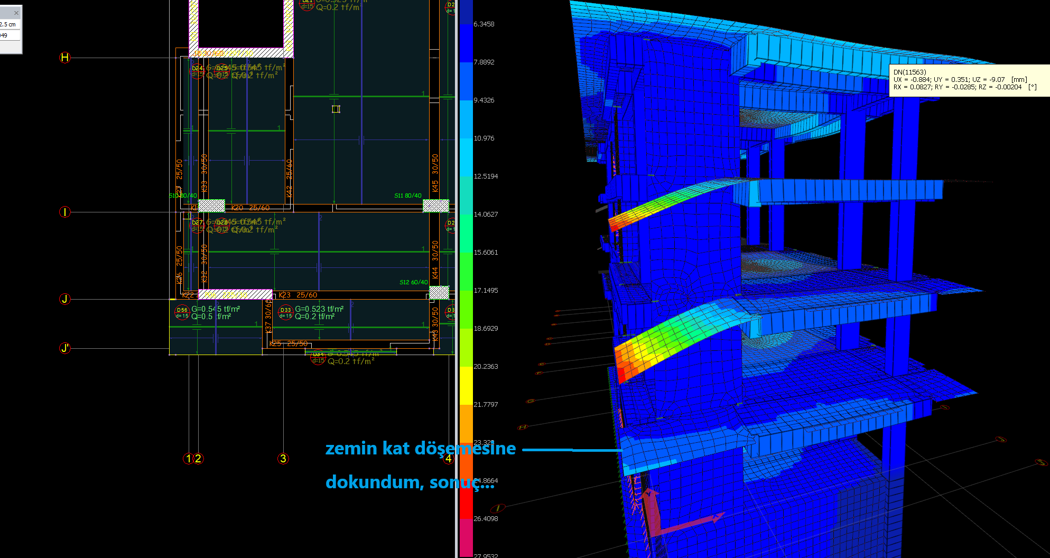The image size is (1050, 558).
Task: Click axis bubble number 3
Action: [x=283, y=459]
